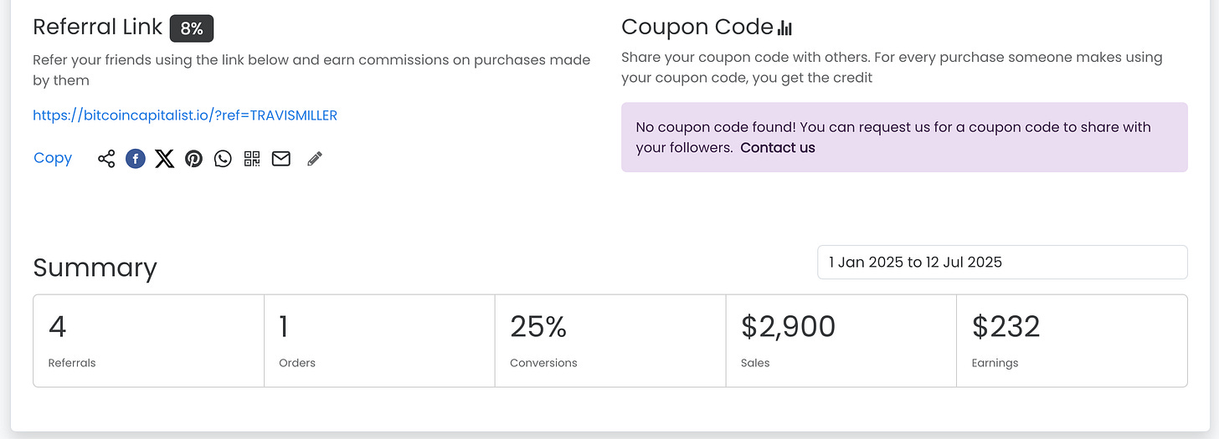Select the Referrals summary card
This screenshot has width=1219, height=439.
pyautogui.click(x=148, y=340)
